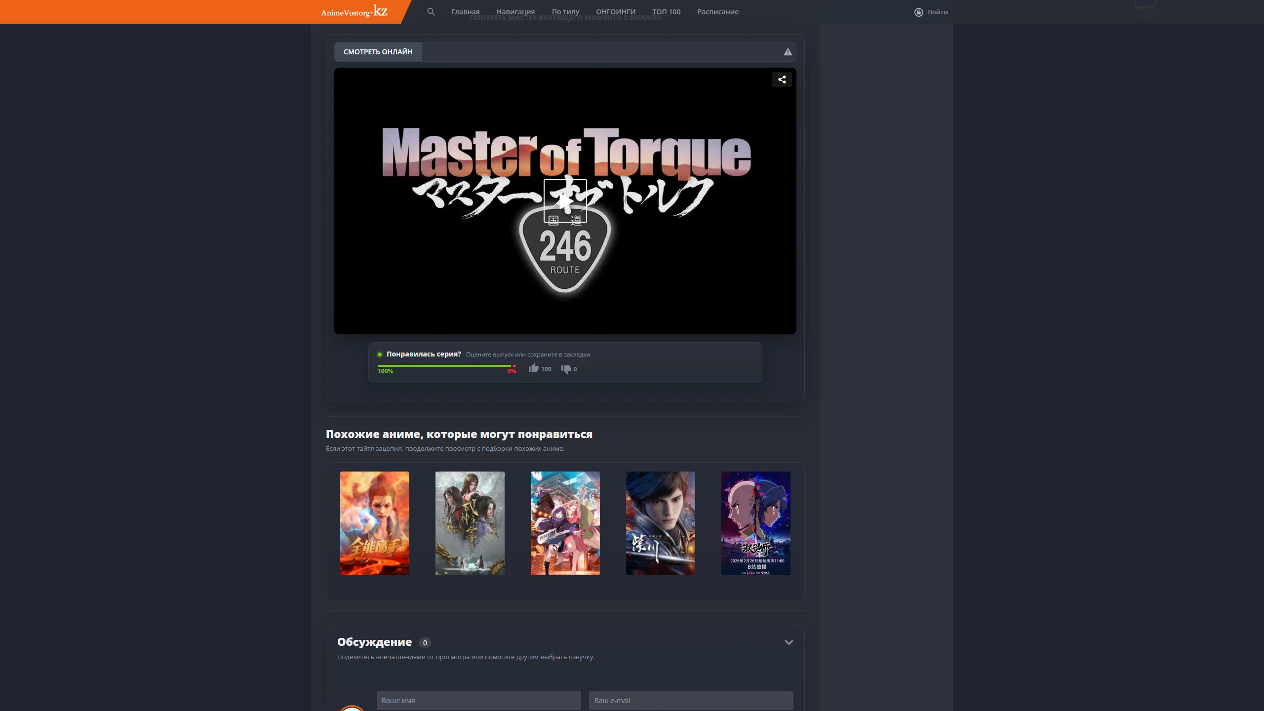The height and width of the screenshot is (711, 1264).
Task: Go to ОНГОИНГИ menu item
Action: pos(615,12)
